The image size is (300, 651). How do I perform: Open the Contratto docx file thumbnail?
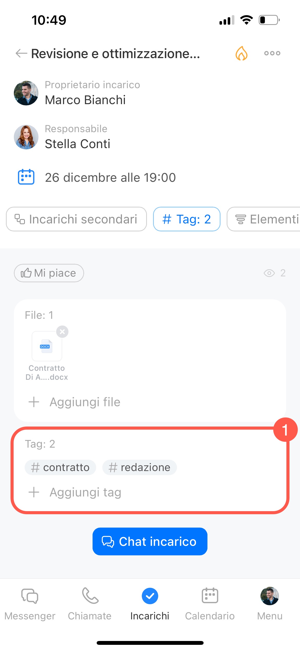47,346
